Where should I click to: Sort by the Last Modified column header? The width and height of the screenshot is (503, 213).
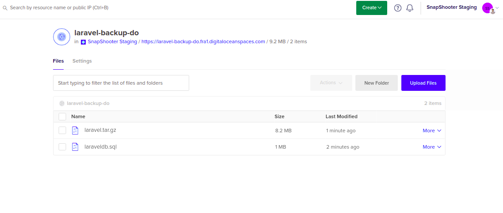tap(341, 116)
